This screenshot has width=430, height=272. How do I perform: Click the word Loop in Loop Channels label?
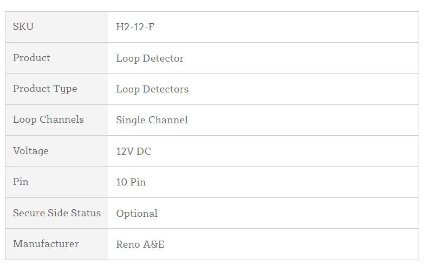[24, 120]
